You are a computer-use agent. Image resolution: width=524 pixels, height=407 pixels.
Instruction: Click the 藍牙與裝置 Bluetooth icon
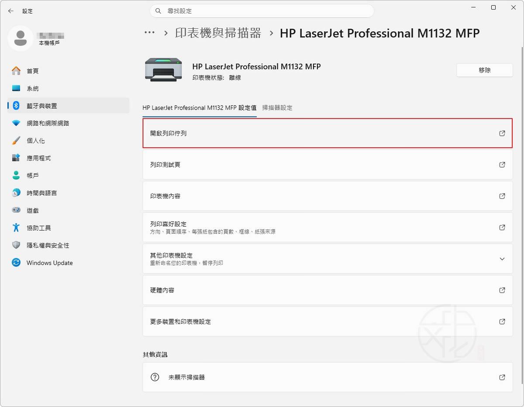pos(16,106)
